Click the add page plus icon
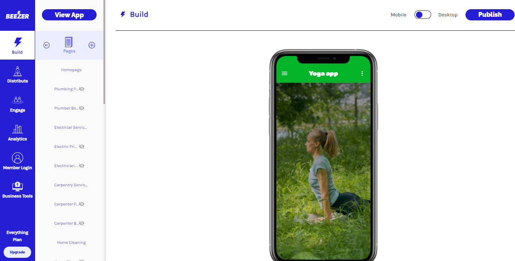Screen dimensions: 515x261 tap(92, 45)
